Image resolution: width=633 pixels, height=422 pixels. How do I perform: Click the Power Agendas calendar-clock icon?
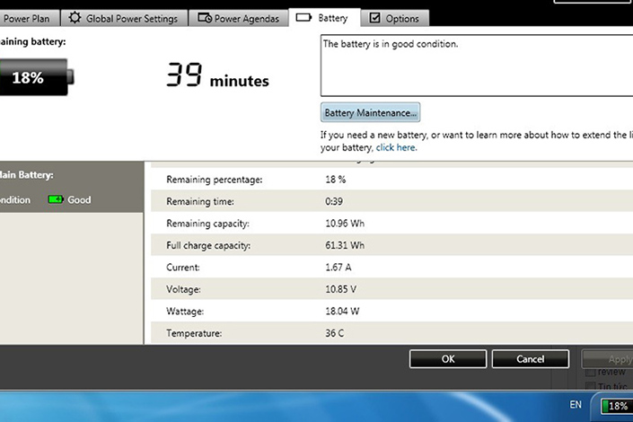click(x=205, y=18)
